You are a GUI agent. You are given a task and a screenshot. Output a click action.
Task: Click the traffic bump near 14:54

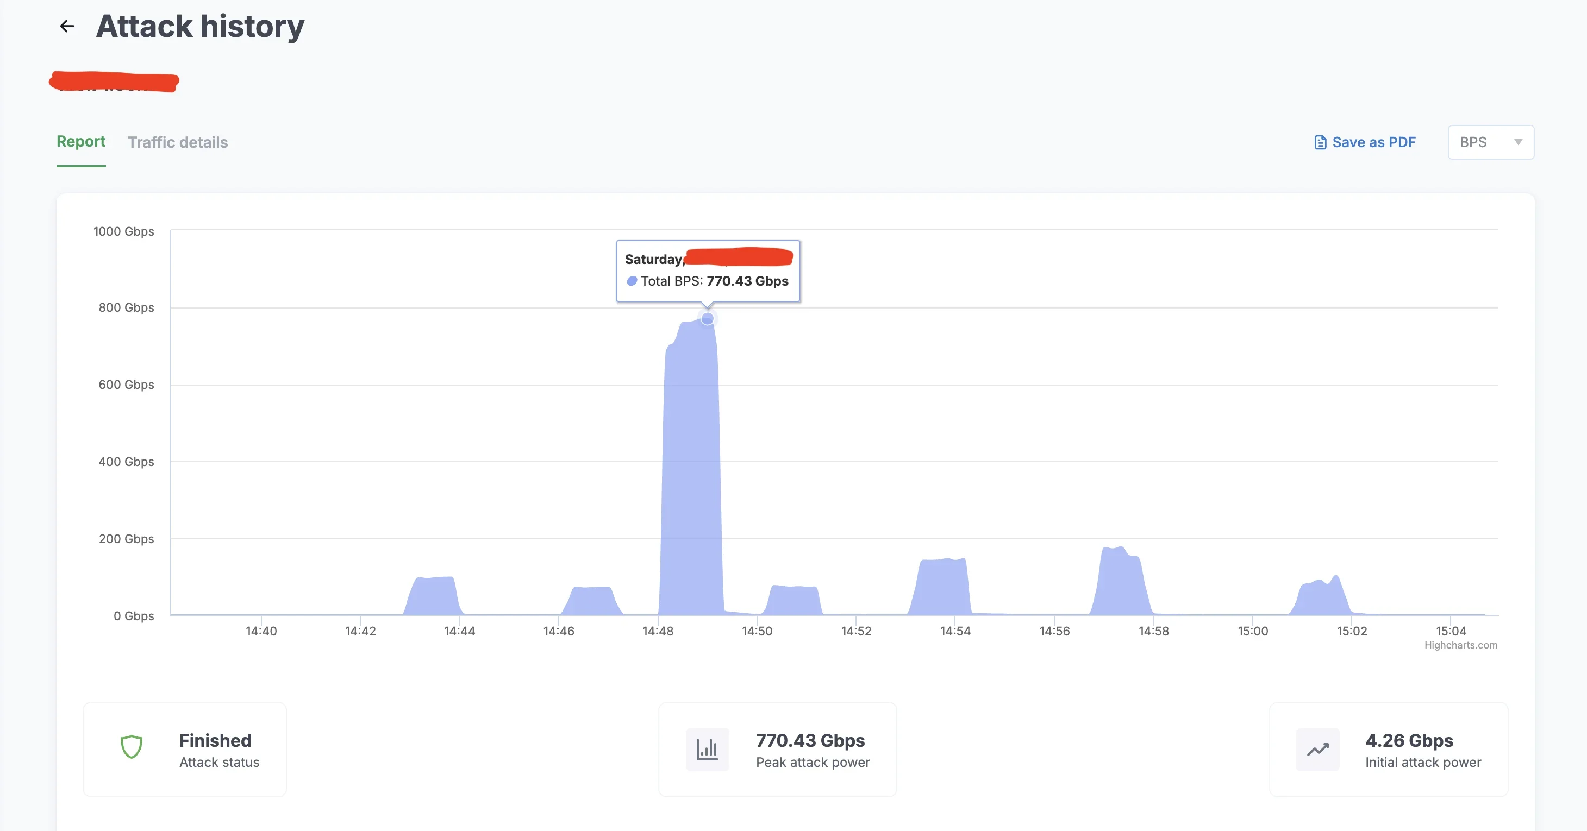point(941,588)
